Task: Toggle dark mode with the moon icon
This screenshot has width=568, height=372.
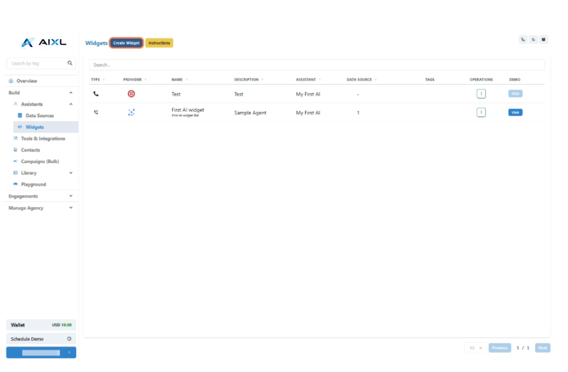Action: [533, 40]
